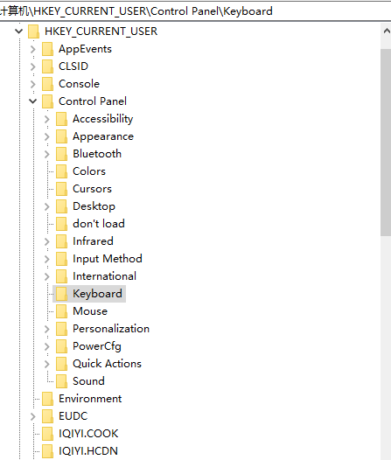Select the International key label
This screenshot has height=460, width=391.
pos(104,276)
